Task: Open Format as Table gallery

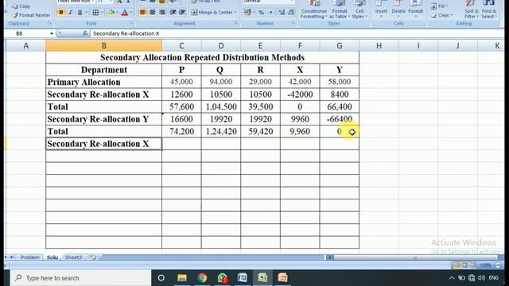Action: pos(340,10)
